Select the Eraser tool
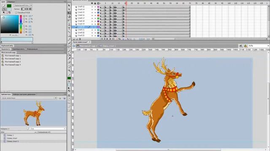The width and height of the screenshot is (270, 151). click(69, 62)
